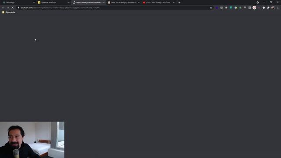
Task: Open the Extensions puzzle piece menu
Action: pyautogui.click(x=268, y=8)
